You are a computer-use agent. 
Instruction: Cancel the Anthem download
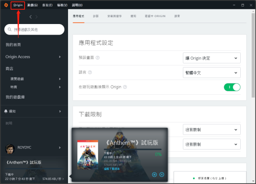pyautogui.click(x=162, y=175)
